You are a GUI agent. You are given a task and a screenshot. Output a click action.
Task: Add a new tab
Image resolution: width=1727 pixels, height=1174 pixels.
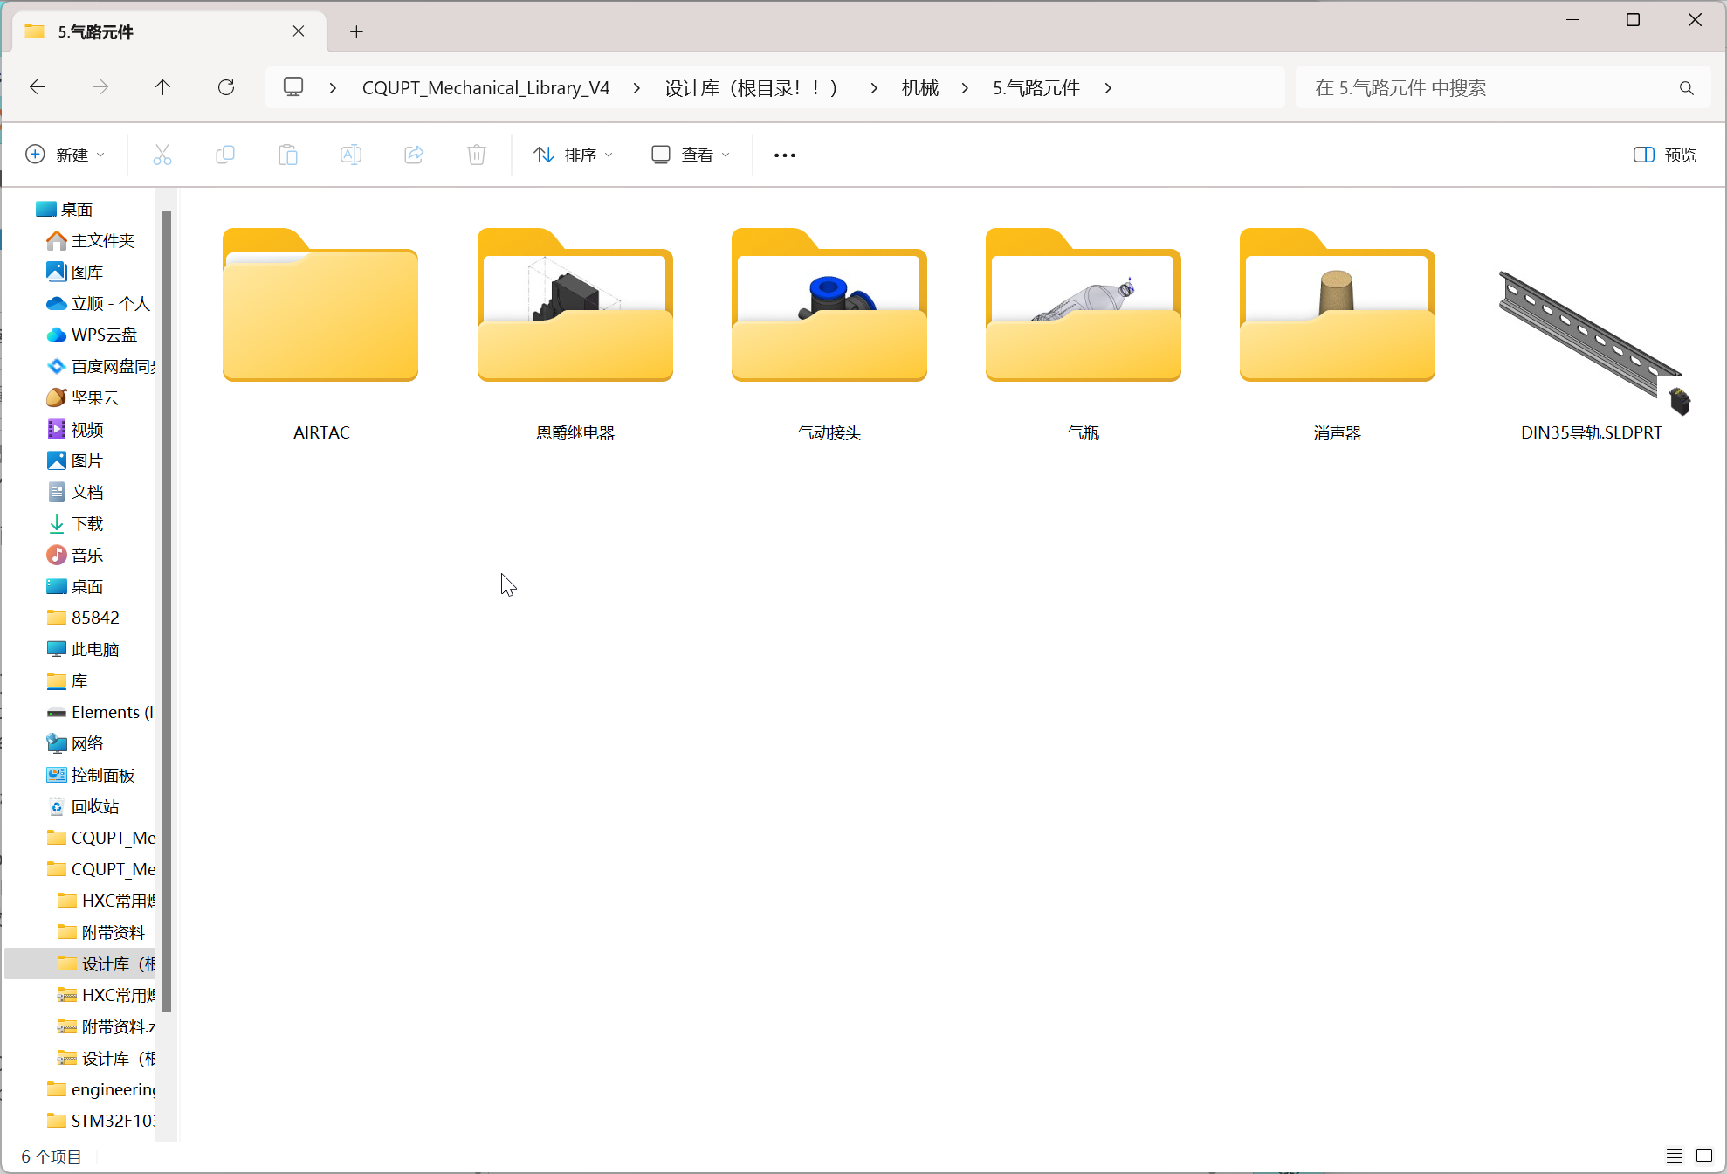pyautogui.click(x=356, y=32)
